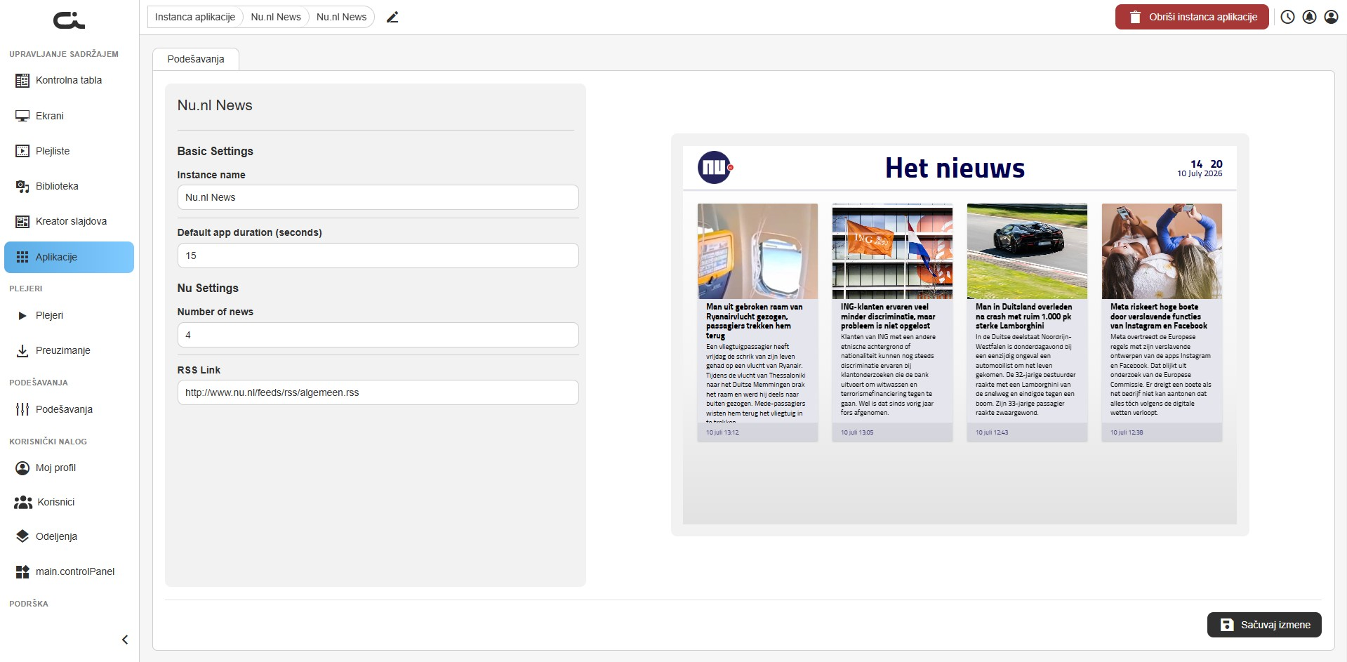Screen dimensions: 1347x662
Task: Click the Korisnici people icon
Action: pos(23,502)
